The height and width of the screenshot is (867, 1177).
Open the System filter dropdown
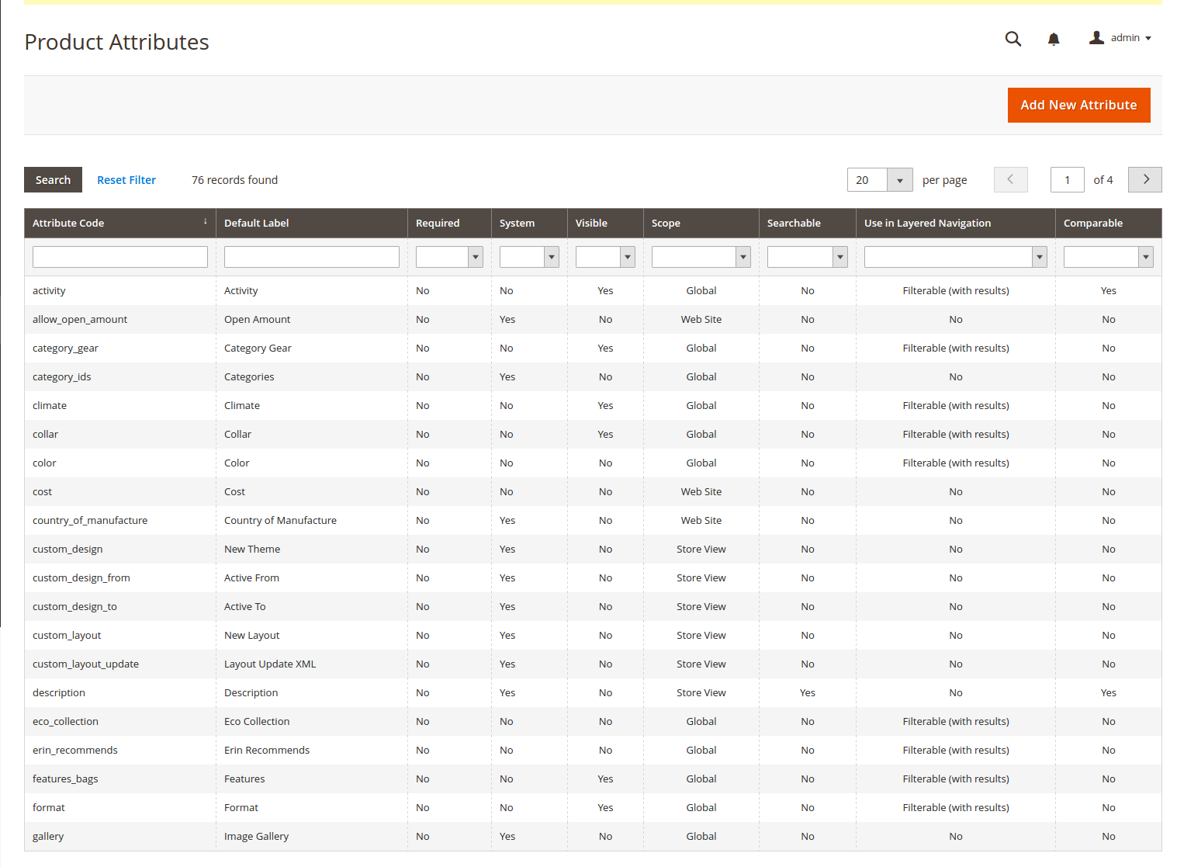point(529,257)
